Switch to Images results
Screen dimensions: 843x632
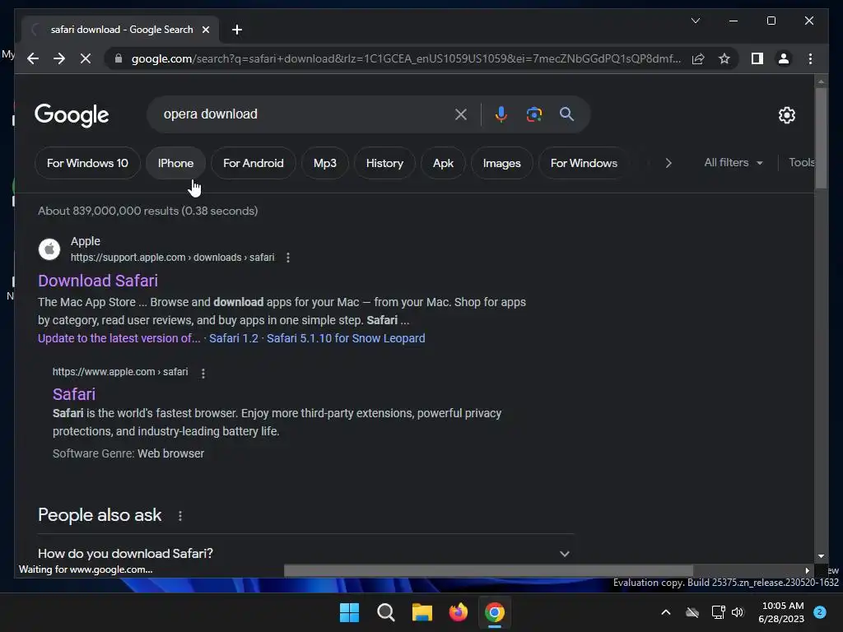[501, 163]
